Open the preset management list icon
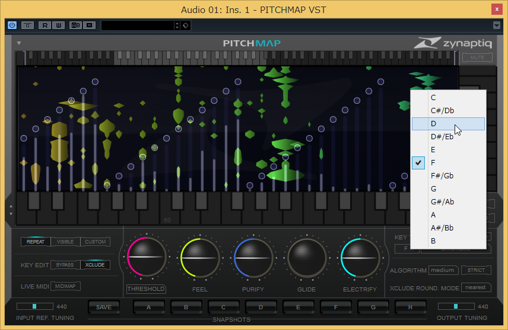Screen dimensions: 508x330 tap(90, 25)
